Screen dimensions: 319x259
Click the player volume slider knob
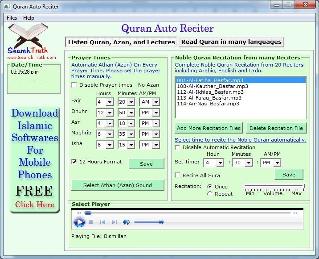pyautogui.click(x=161, y=222)
